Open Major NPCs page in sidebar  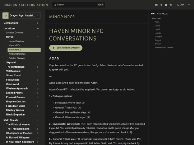14,45
